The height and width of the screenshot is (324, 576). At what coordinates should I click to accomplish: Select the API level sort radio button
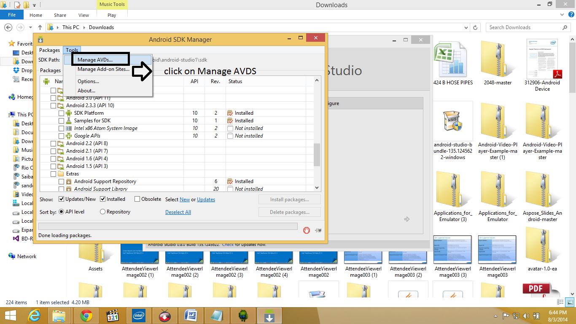pos(62,212)
